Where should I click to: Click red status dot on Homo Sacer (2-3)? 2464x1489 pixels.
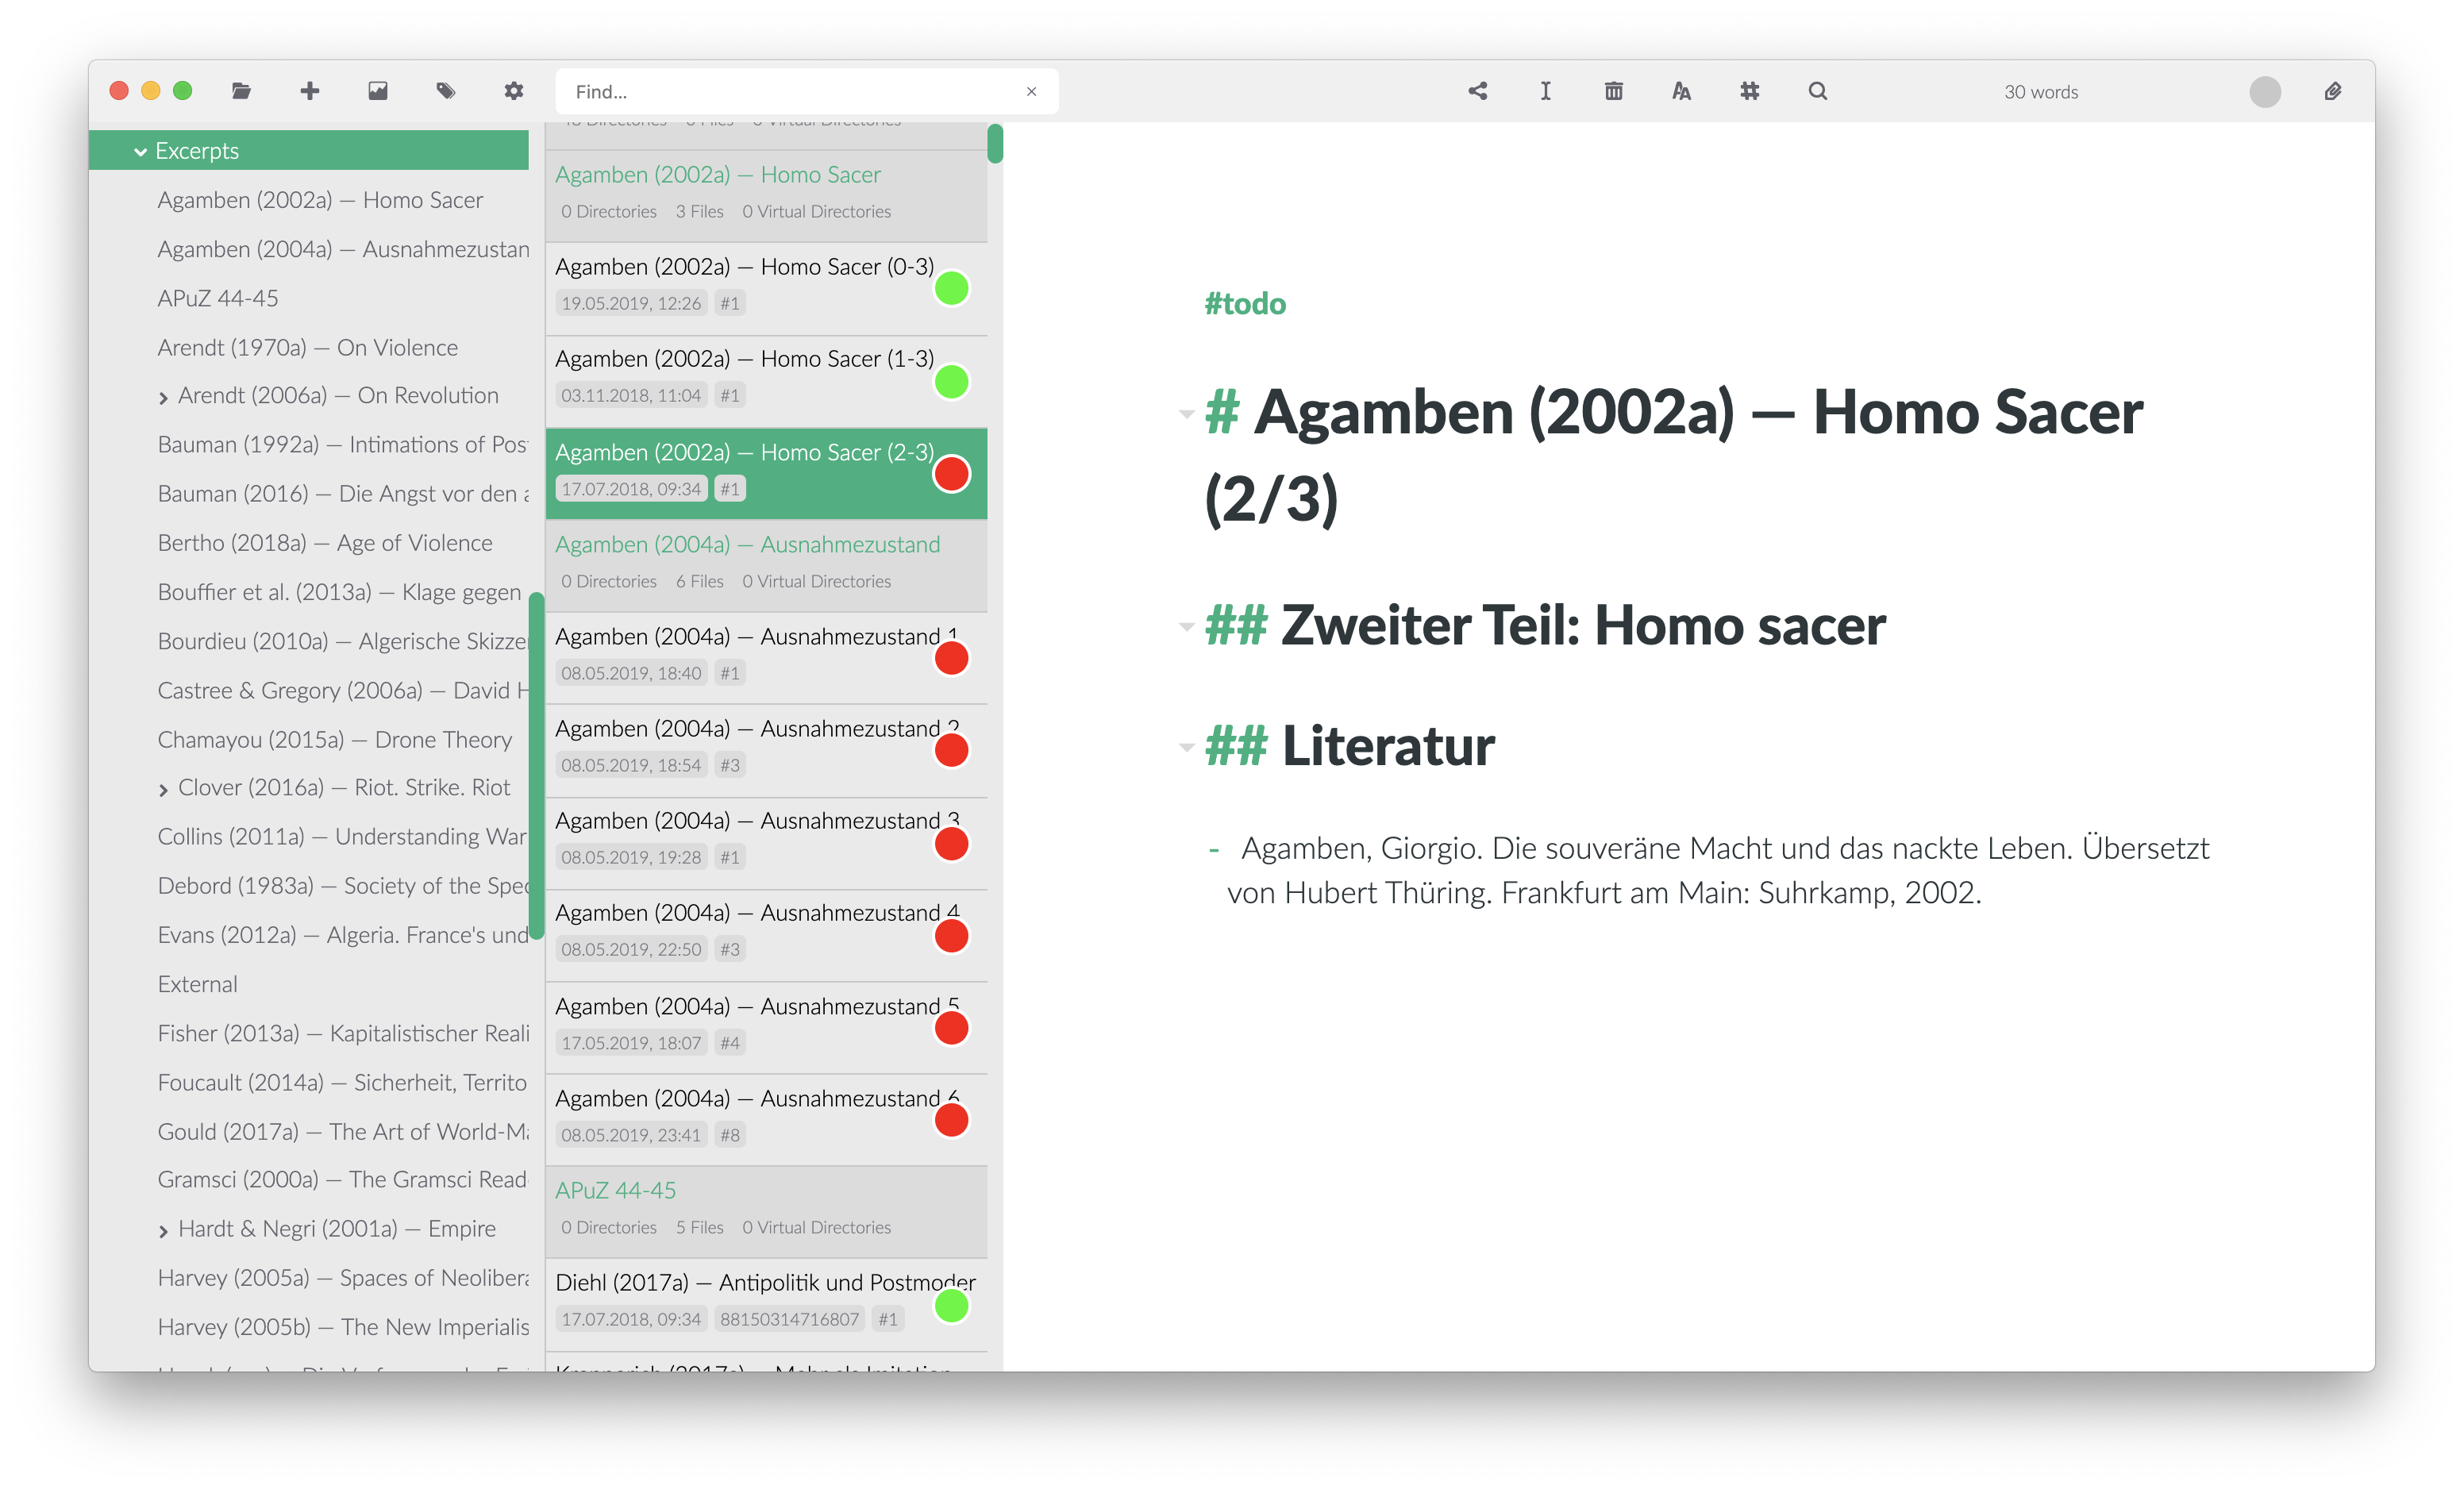(951, 474)
